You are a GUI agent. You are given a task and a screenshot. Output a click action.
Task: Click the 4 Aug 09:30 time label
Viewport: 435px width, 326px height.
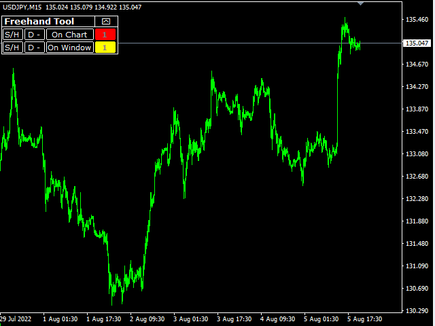click(x=278, y=319)
